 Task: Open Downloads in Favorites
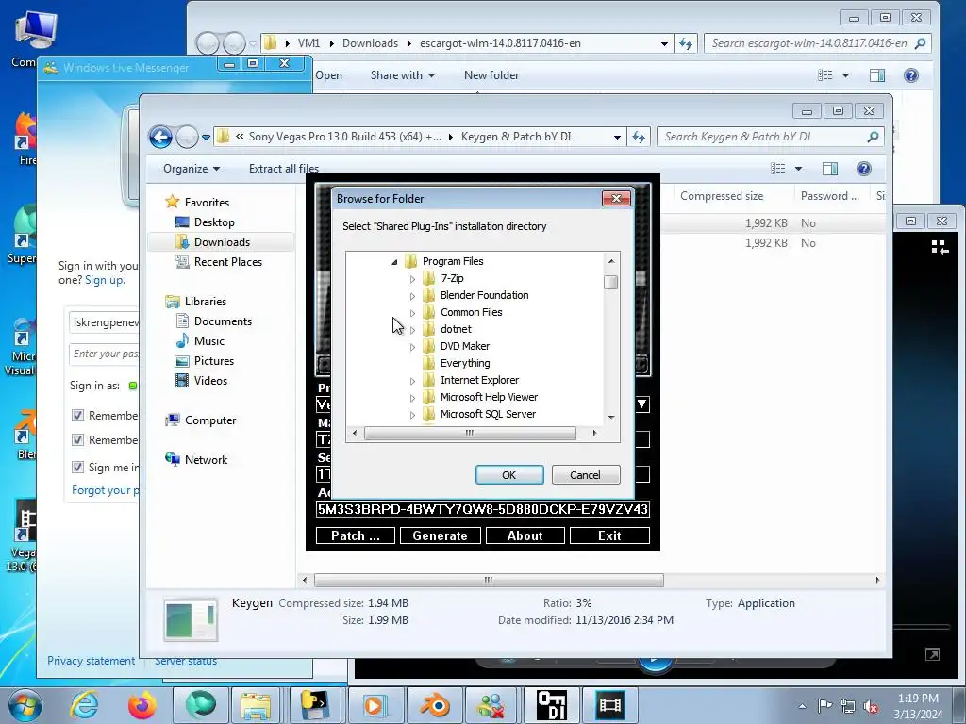[221, 242]
